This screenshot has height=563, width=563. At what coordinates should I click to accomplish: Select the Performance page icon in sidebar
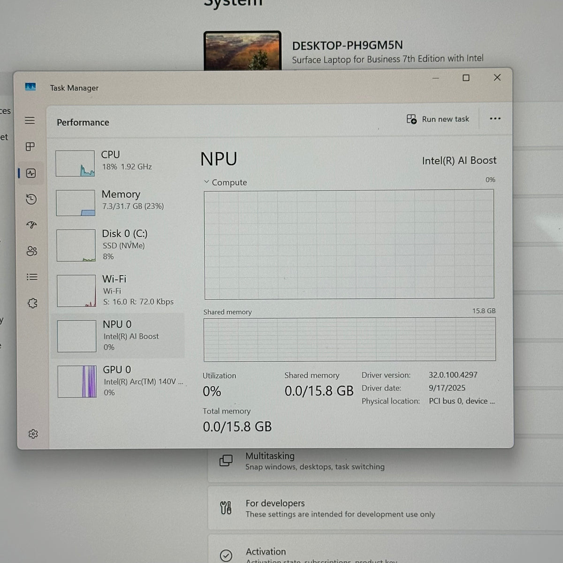point(31,173)
